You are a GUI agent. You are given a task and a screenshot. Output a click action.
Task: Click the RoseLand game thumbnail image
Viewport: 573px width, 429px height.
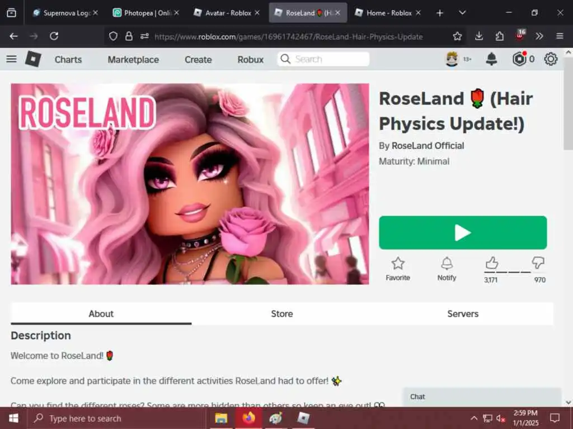point(190,184)
